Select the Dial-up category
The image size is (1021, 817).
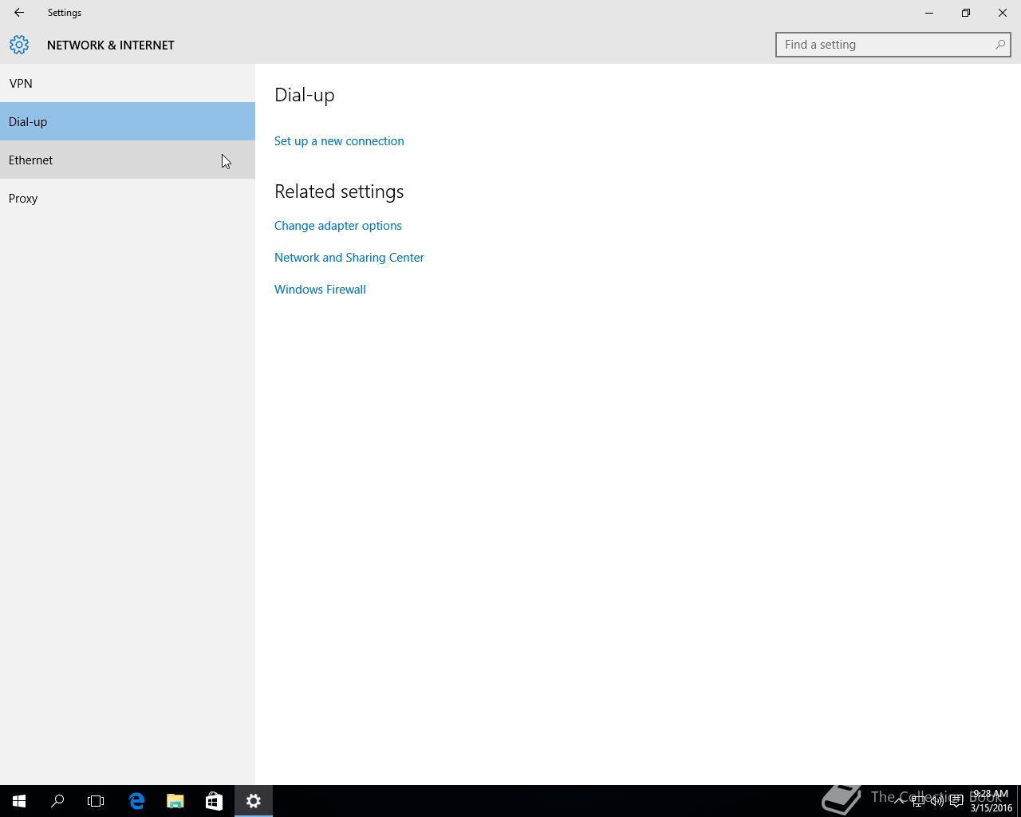click(x=128, y=121)
